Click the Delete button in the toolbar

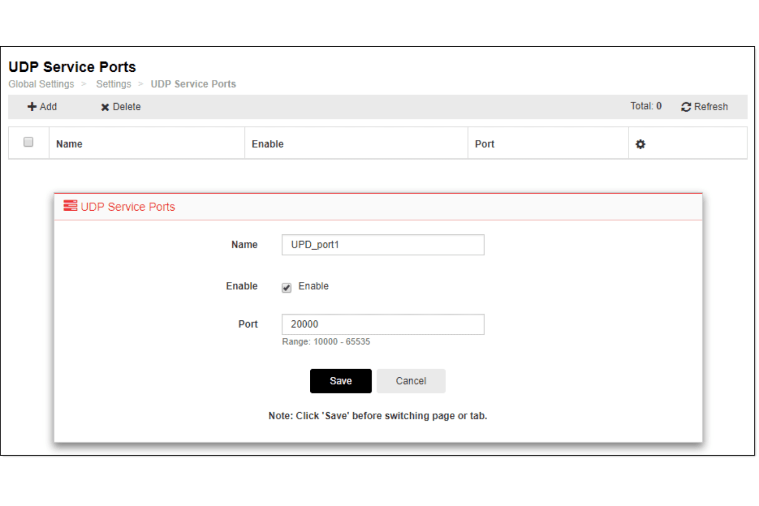click(121, 107)
